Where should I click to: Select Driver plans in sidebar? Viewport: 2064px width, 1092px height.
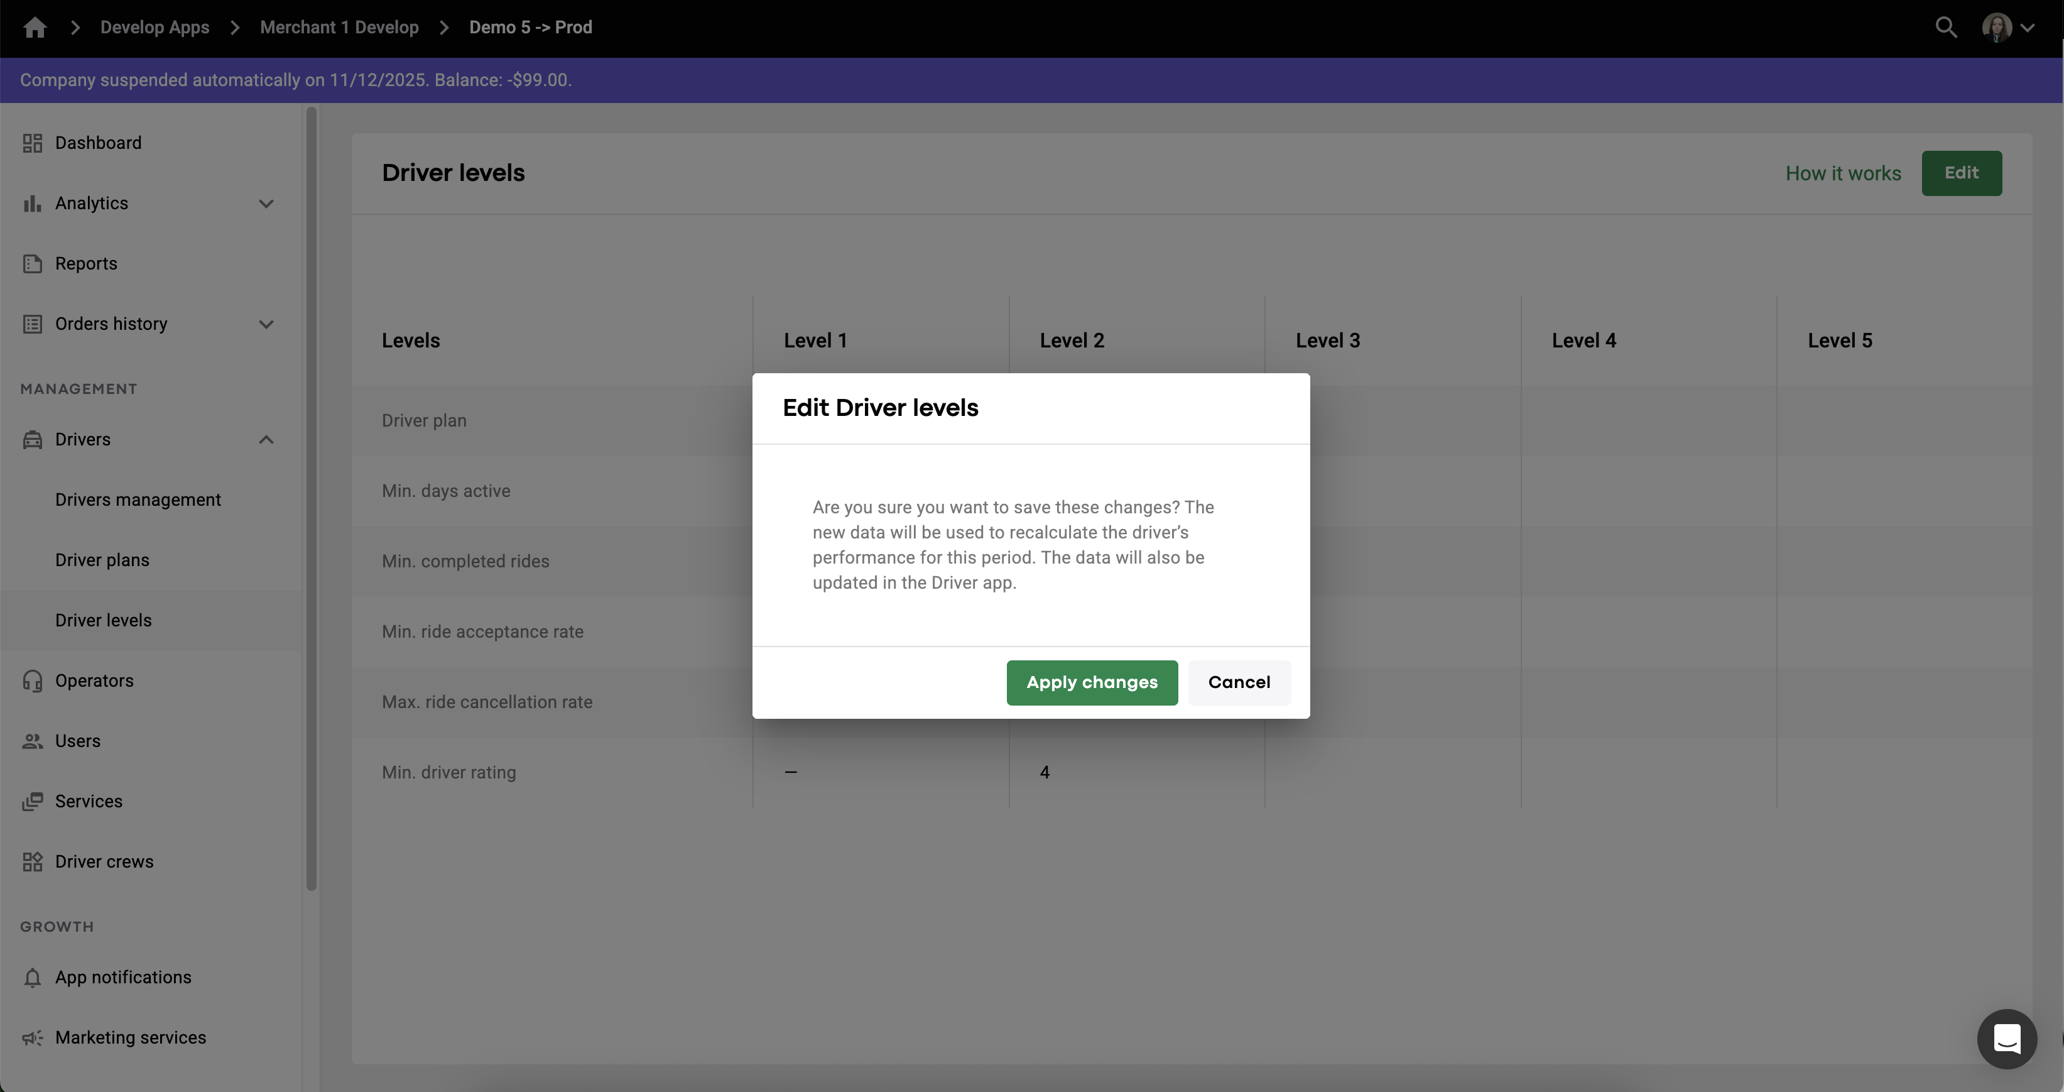click(x=102, y=560)
